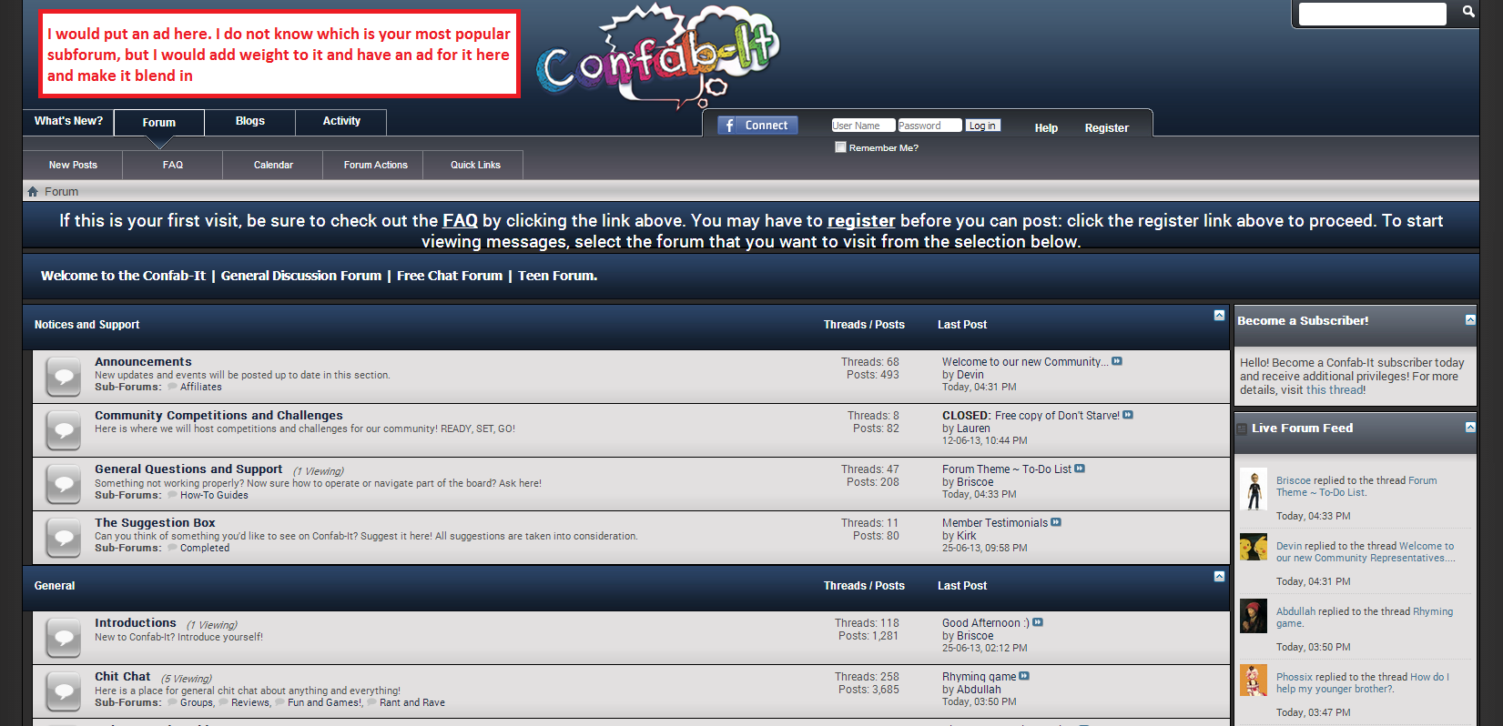1503x726 pixels.
Task: Open the Forum Actions dropdown menu
Action: (x=376, y=165)
